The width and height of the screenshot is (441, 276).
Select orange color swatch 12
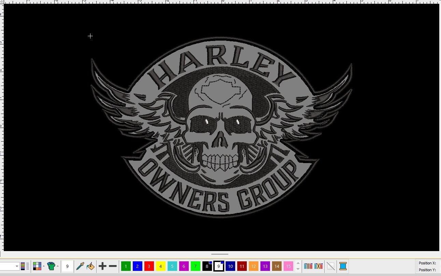[254, 266]
